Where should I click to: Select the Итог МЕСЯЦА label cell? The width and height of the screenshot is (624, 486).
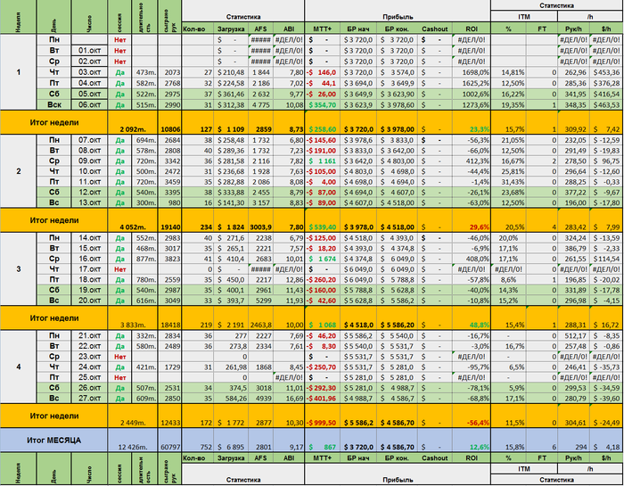[x=53, y=441]
